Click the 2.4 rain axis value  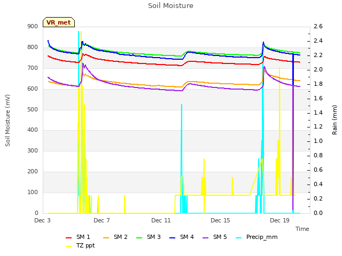point(318,41)
